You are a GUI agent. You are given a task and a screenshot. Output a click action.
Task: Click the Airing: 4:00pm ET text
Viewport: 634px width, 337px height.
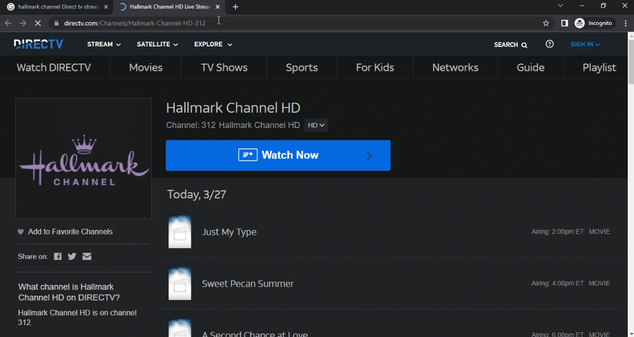(557, 283)
